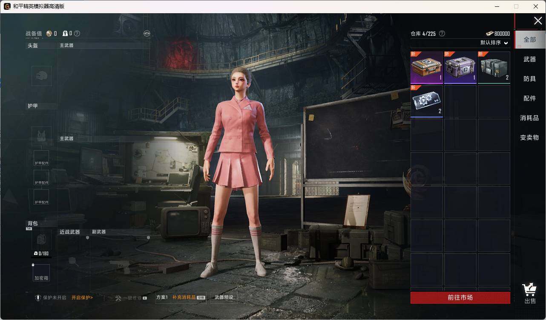546x320 pixels.
Task: Select the 消耗品 category tab
Action: click(530, 118)
